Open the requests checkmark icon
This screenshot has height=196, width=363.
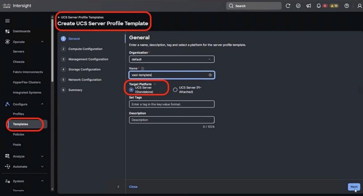(298, 6)
